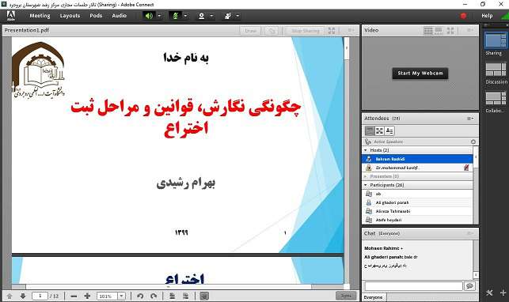509x302 pixels.
Task: Click the pointer tool icon beside Draw
Action: pos(272,31)
